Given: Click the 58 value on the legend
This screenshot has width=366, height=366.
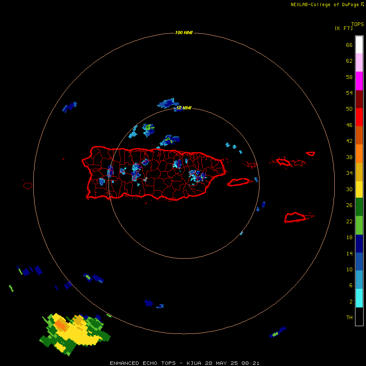Looking at the screenshot, I should click(x=349, y=77).
